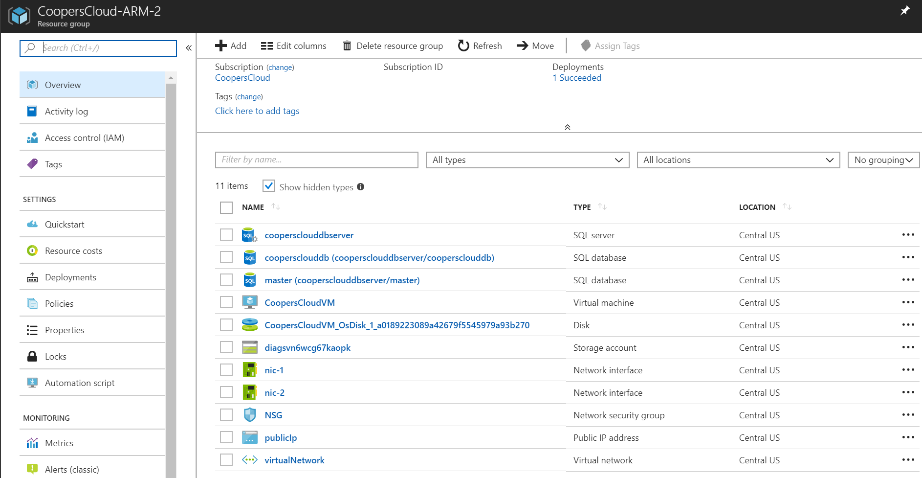Check the box for CoopersCloudVM
The image size is (922, 478).
pos(226,302)
